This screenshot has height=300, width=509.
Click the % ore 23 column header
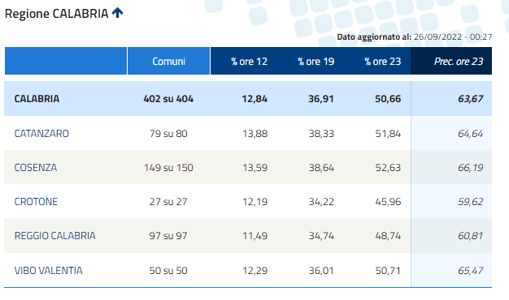[383, 62]
